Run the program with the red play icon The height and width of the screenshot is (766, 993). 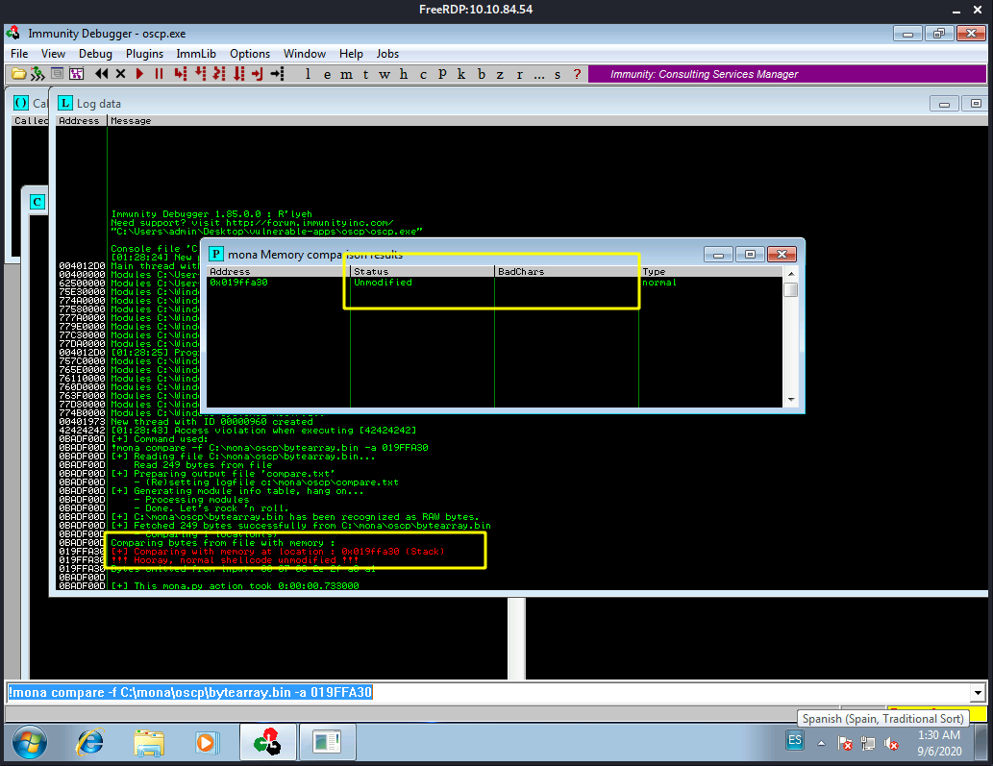click(139, 74)
